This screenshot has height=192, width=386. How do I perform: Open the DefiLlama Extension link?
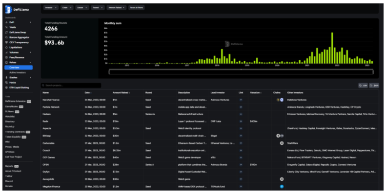tap(16, 101)
